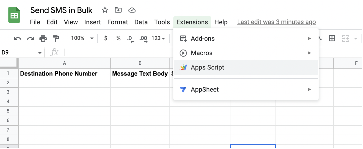The image size is (363, 149).
Task: Click the fx formula icon
Action: pos(54,52)
